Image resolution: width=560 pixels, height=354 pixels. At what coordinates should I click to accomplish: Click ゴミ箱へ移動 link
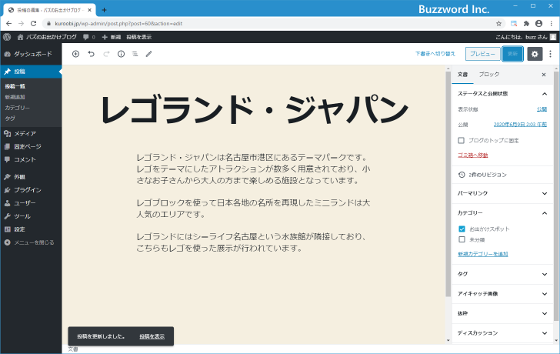coord(472,155)
